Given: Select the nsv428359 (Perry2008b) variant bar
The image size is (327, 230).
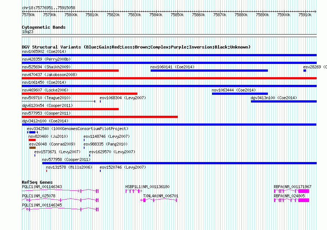Looking at the screenshot, I should click(x=169, y=63).
